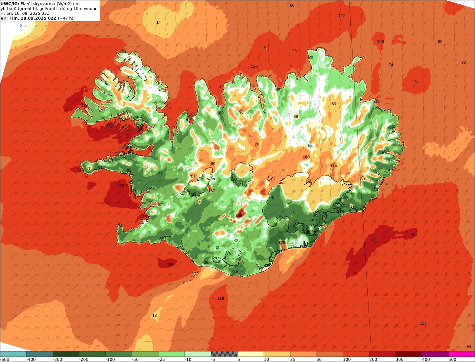Click the map value -91
The image size is (475, 362).
pos(99,167)
